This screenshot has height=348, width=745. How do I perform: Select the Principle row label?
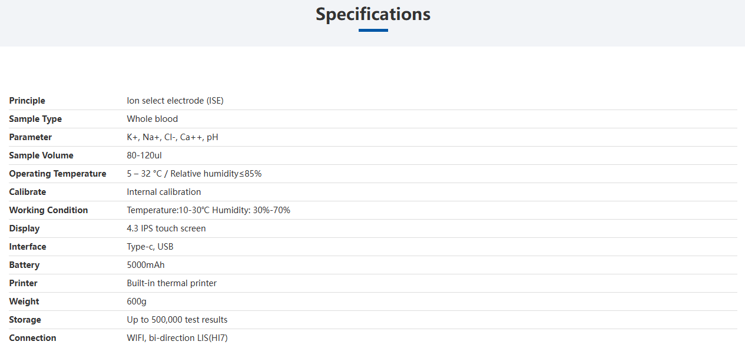click(x=27, y=101)
